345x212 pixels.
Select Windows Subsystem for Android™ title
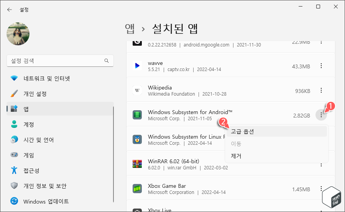click(x=190, y=112)
